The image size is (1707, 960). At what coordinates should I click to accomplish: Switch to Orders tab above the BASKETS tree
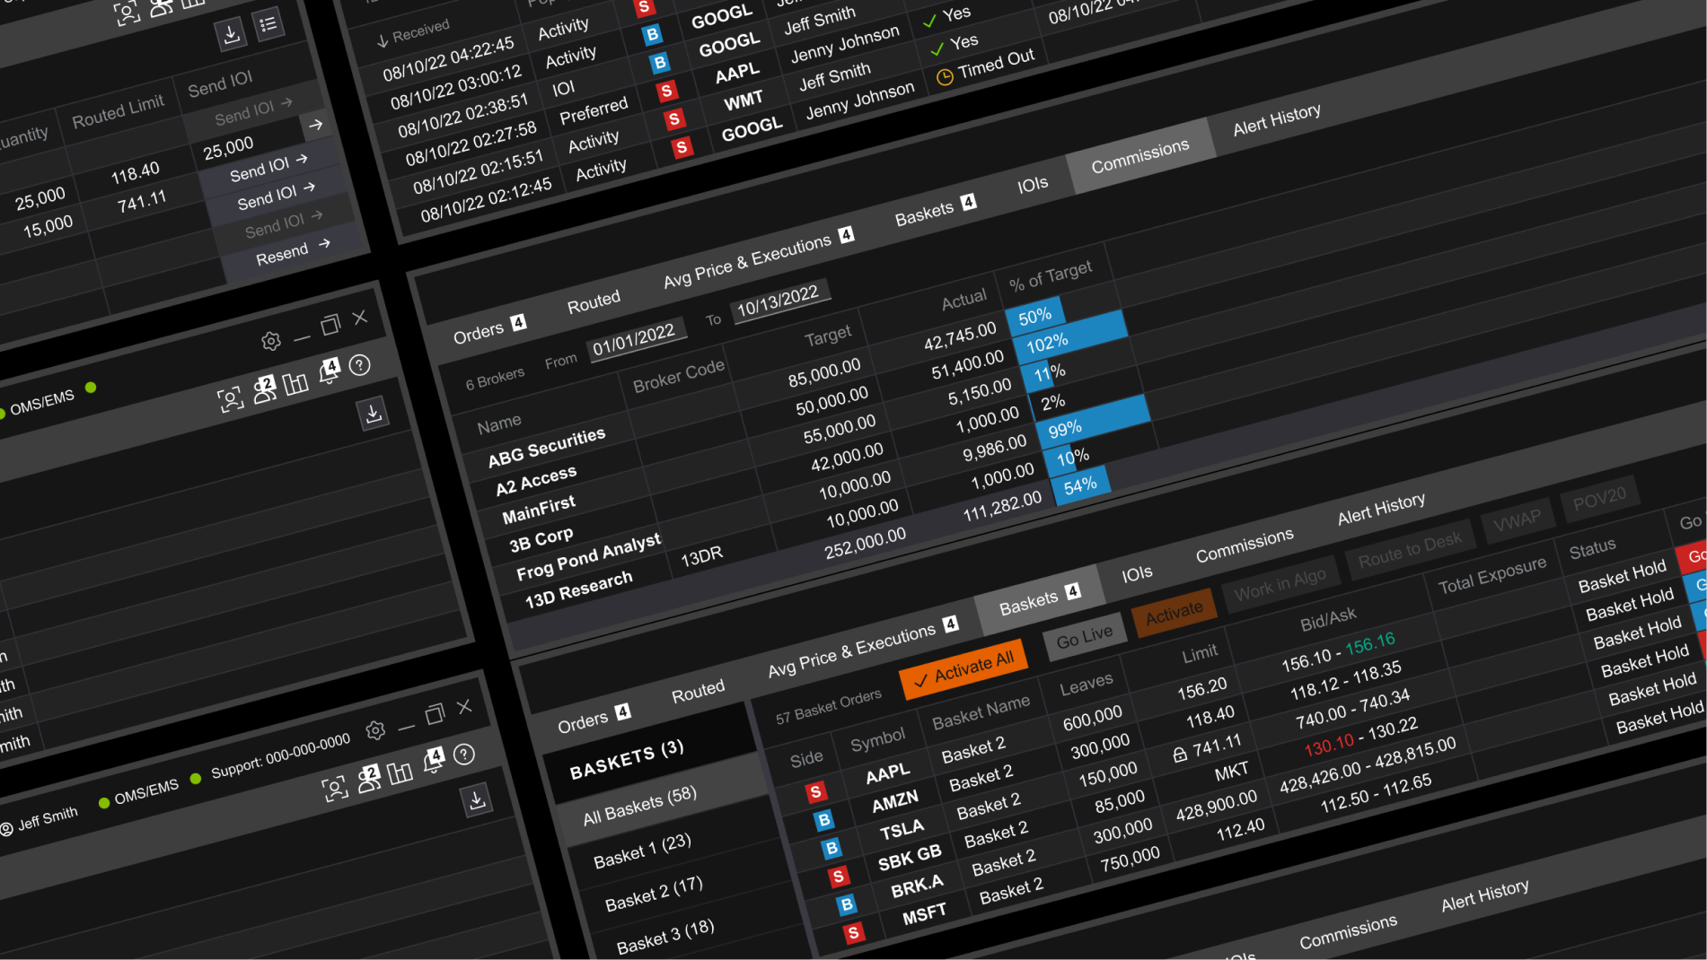(594, 720)
